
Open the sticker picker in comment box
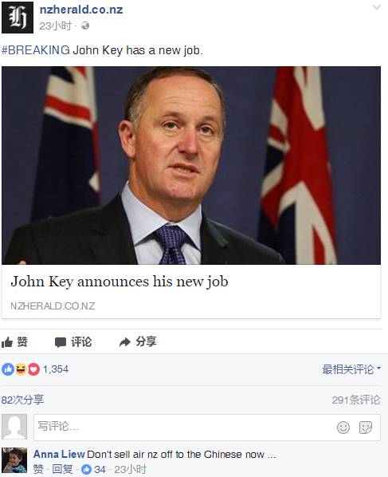coord(366,428)
